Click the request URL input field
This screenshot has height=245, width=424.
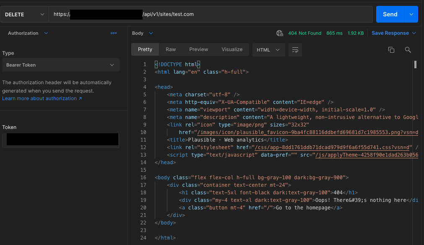pos(211,14)
